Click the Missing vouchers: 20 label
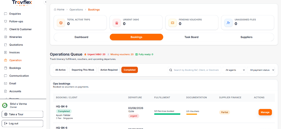281x129 pixels. click(x=122, y=54)
